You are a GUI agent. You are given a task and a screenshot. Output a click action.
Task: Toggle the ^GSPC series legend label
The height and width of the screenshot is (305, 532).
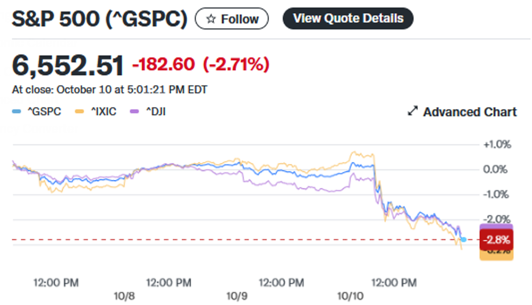tap(46, 112)
